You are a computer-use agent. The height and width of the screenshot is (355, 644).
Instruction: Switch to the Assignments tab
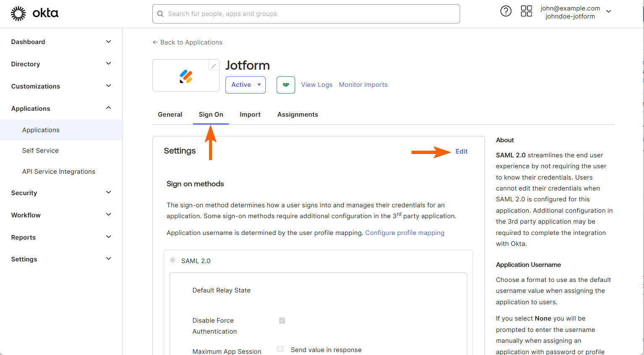pos(298,115)
